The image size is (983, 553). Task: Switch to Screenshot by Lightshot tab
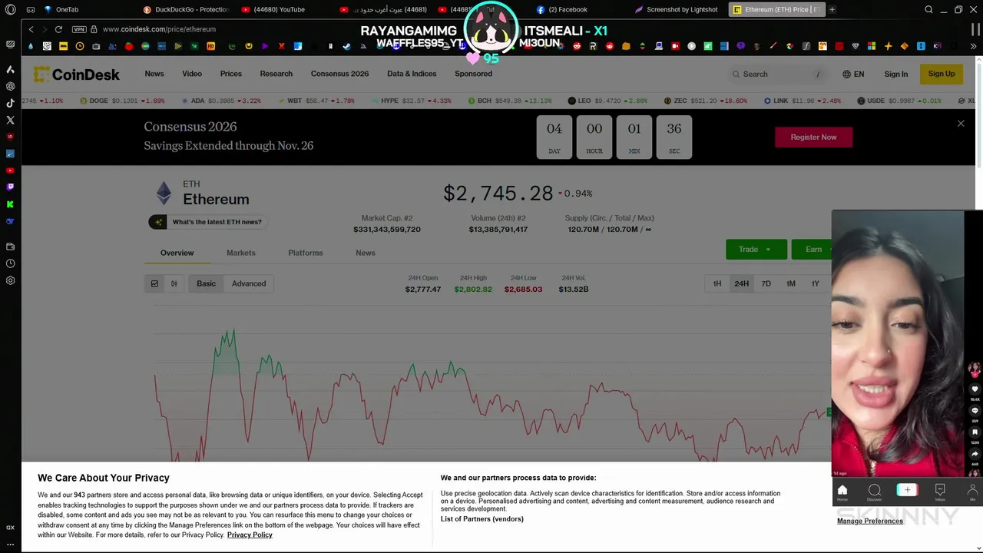676,9
